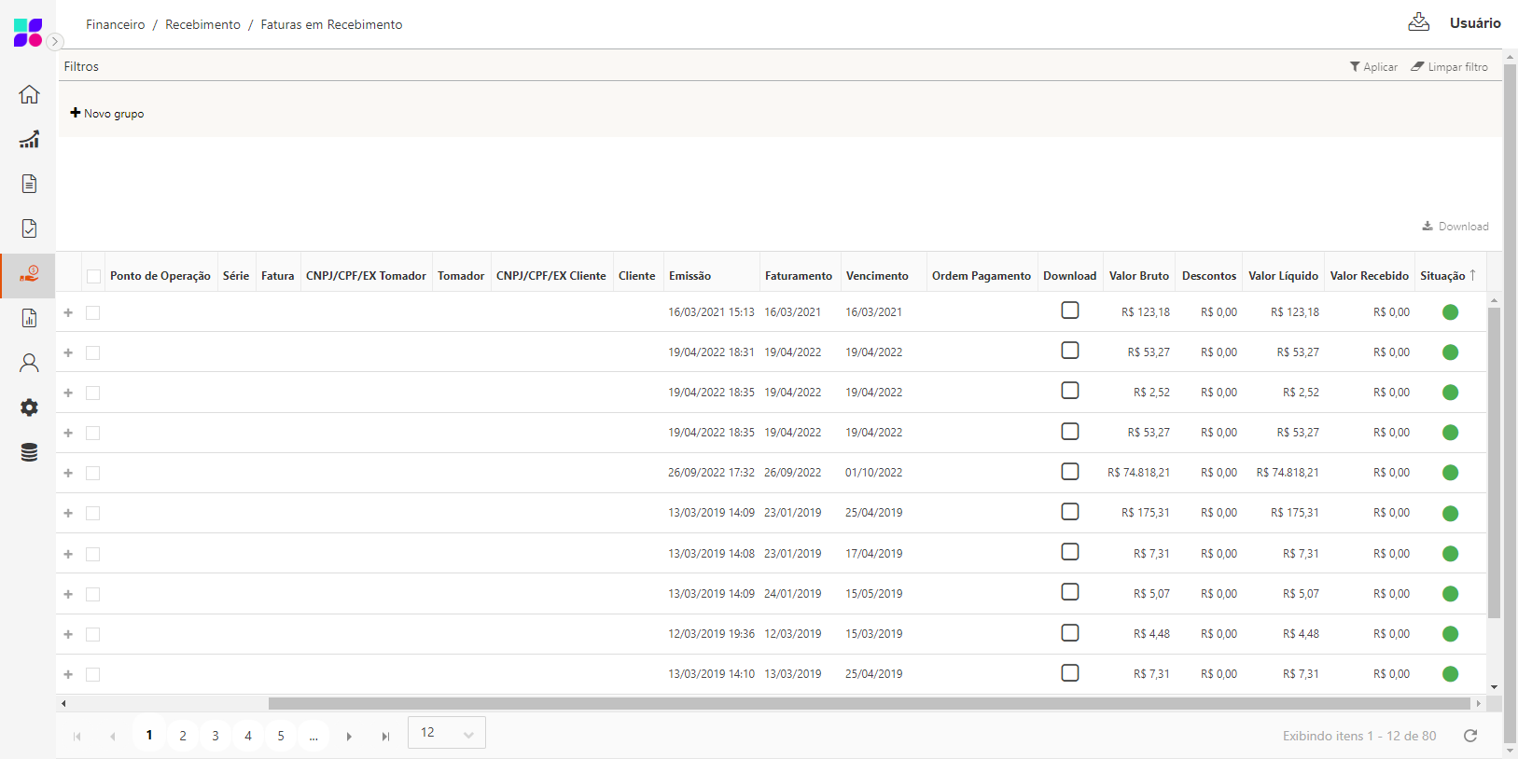Navigate to Recebimento in the breadcrumb
This screenshot has height=759, width=1518.
(202, 24)
